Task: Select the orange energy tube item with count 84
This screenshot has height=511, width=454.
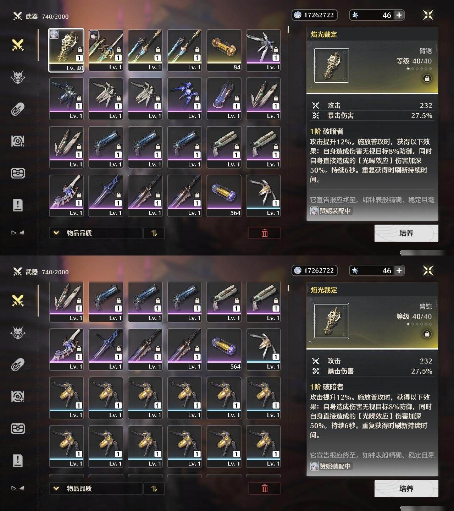Action: [224, 50]
